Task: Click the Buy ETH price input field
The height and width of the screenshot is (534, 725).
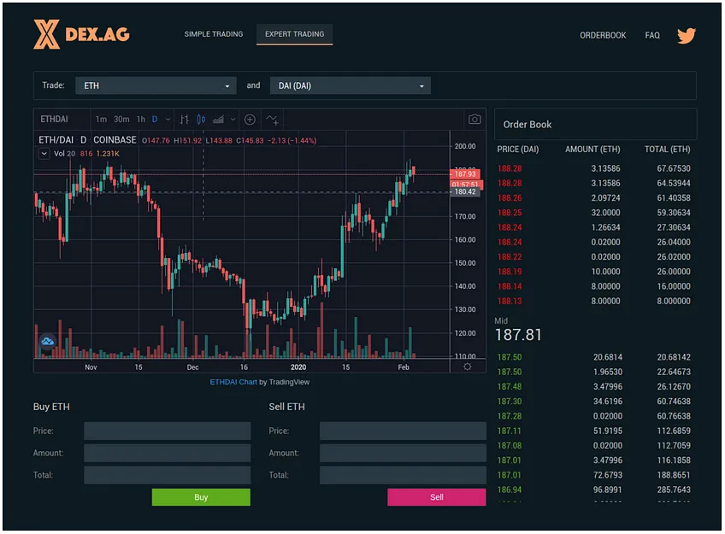Action: click(x=168, y=431)
